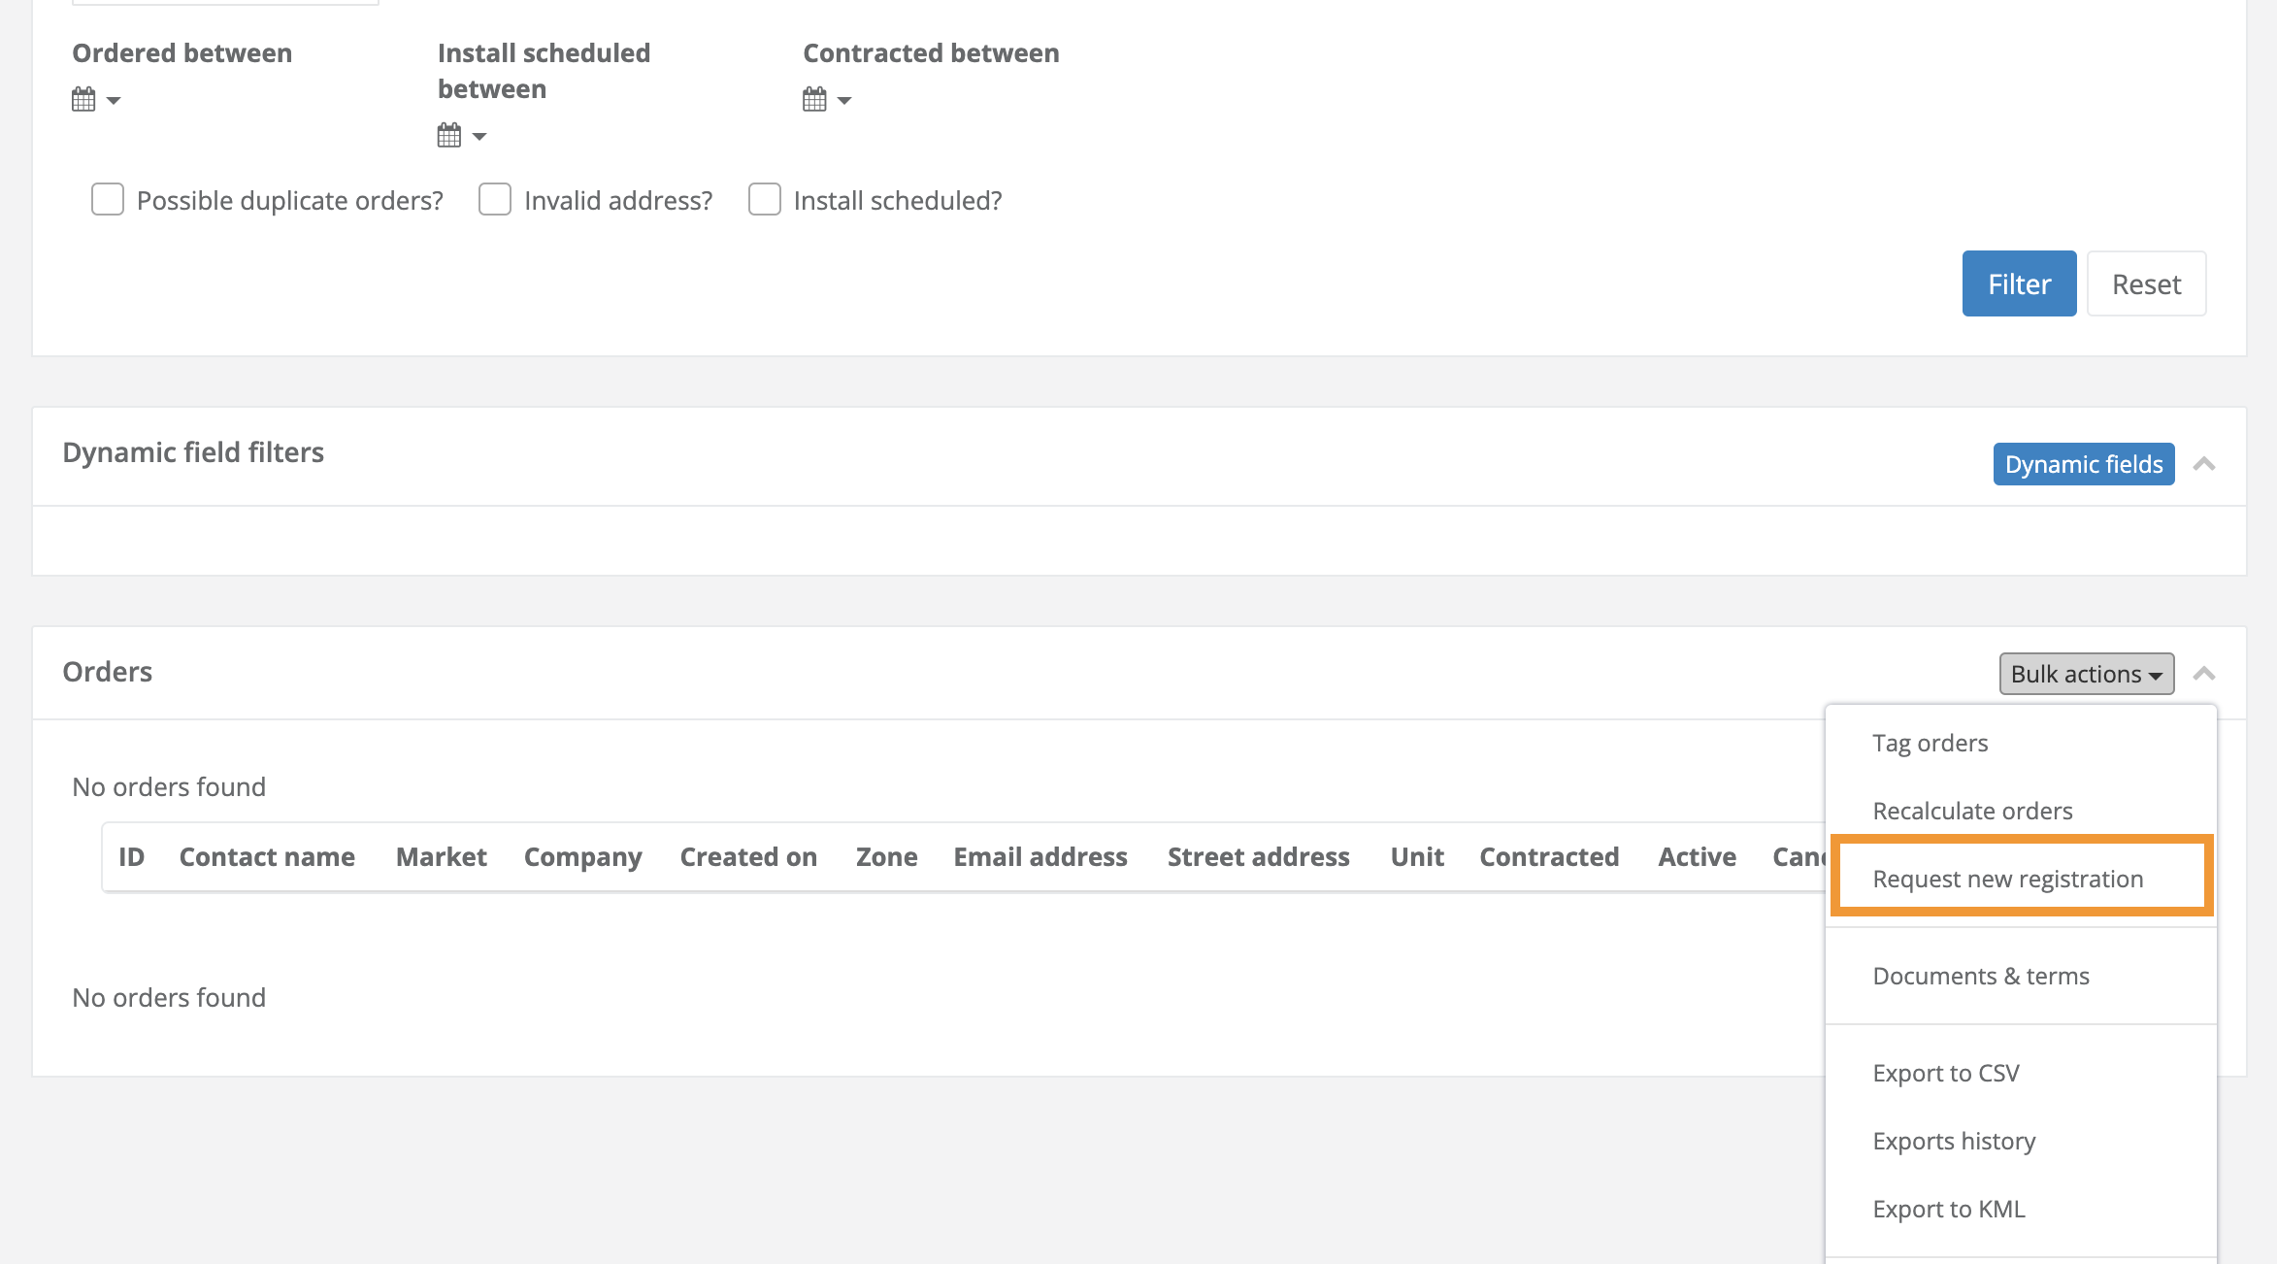The height and width of the screenshot is (1264, 2277).
Task: Expand the Ordered between dropdown caret
Action: pyautogui.click(x=114, y=101)
